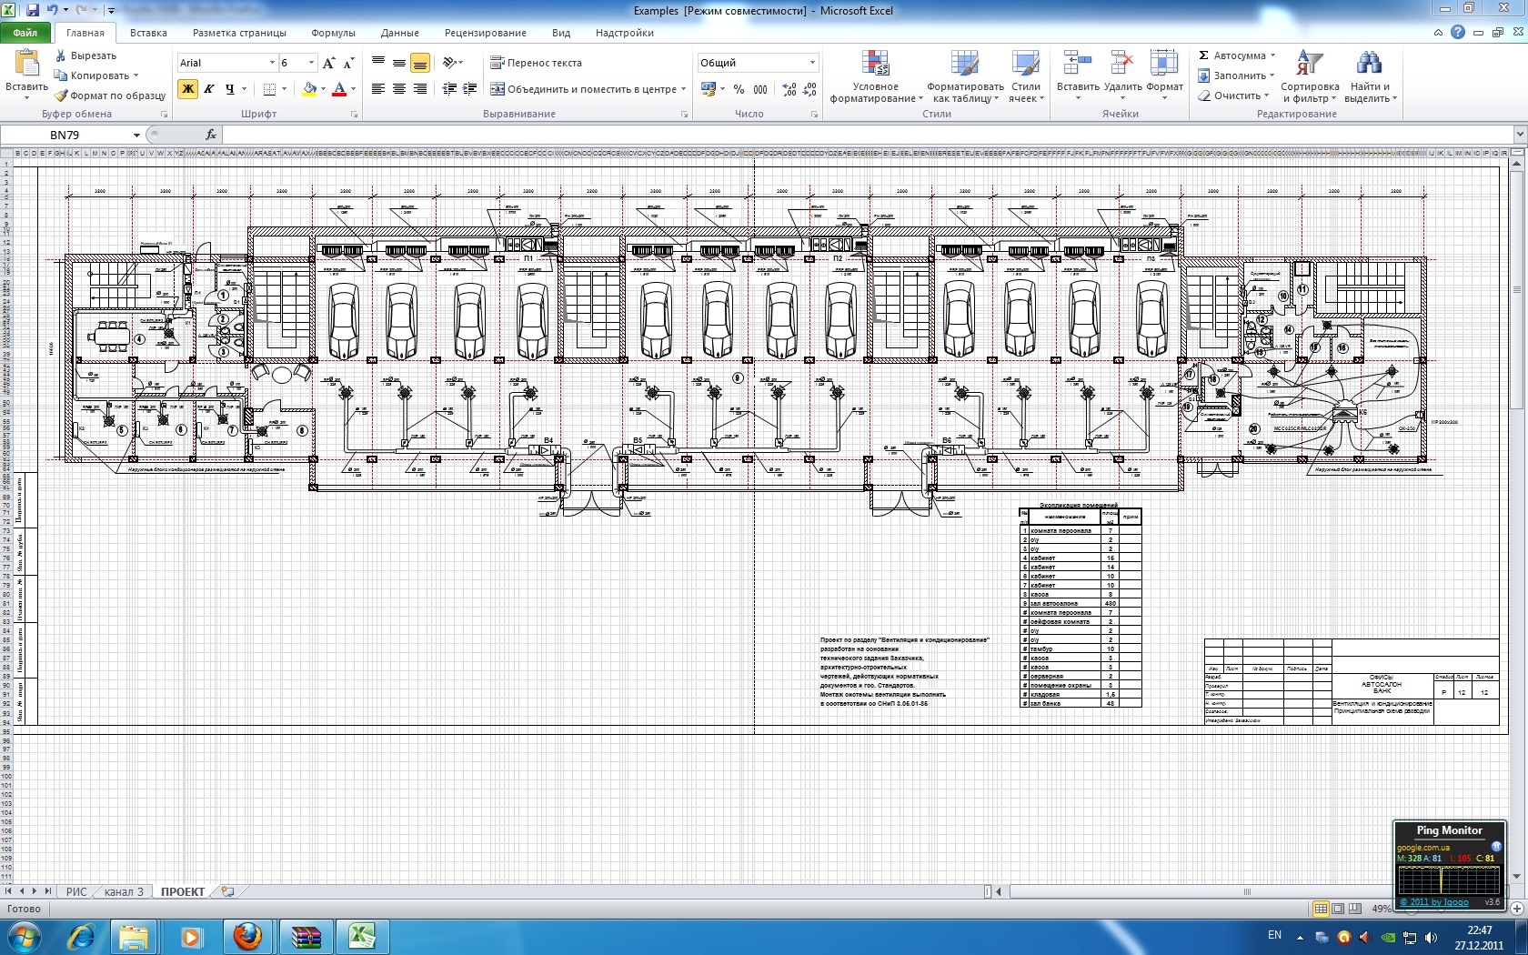Open the font color dropdown arrow

(x=353, y=89)
